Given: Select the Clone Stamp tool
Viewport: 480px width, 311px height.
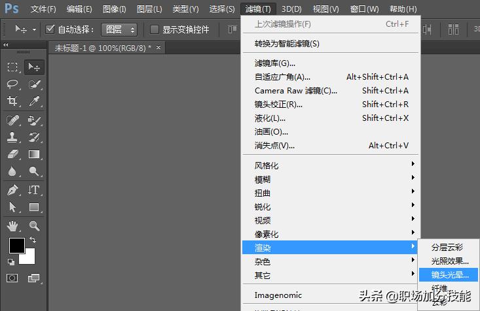Looking at the screenshot, I should pyautogui.click(x=12, y=137).
